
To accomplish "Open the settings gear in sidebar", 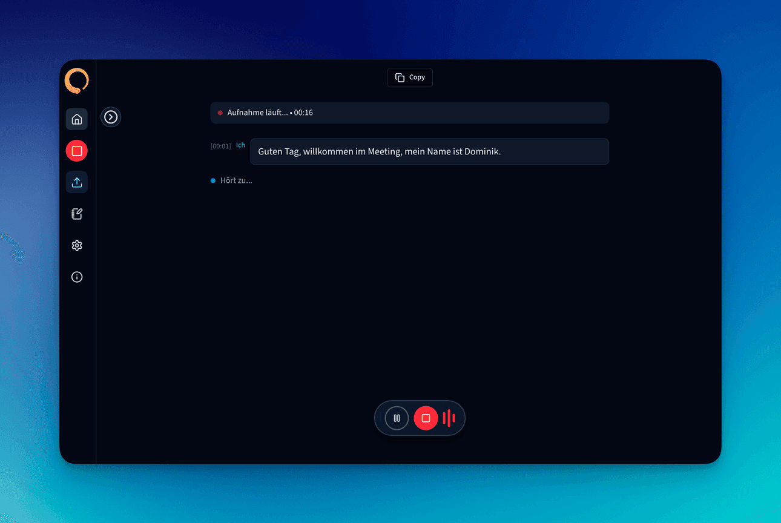I will pyautogui.click(x=77, y=245).
